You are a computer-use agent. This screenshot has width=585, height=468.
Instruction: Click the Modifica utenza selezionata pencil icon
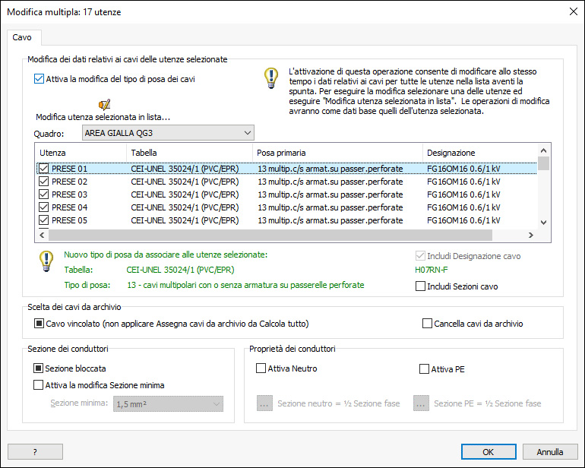click(105, 104)
